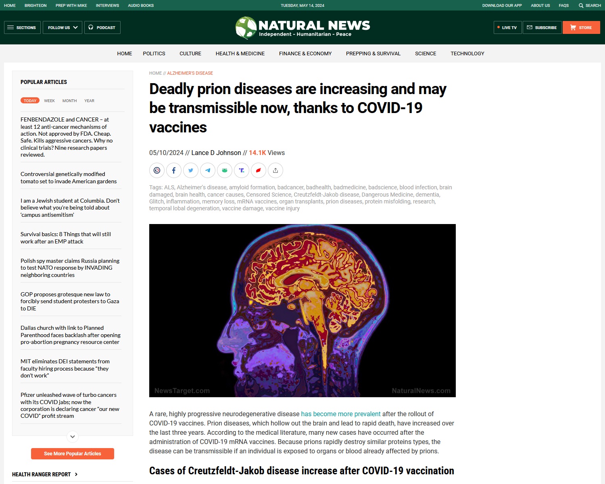Open FENBENDAZOLE and CANCER popular article

pyautogui.click(x=67, y=137)
